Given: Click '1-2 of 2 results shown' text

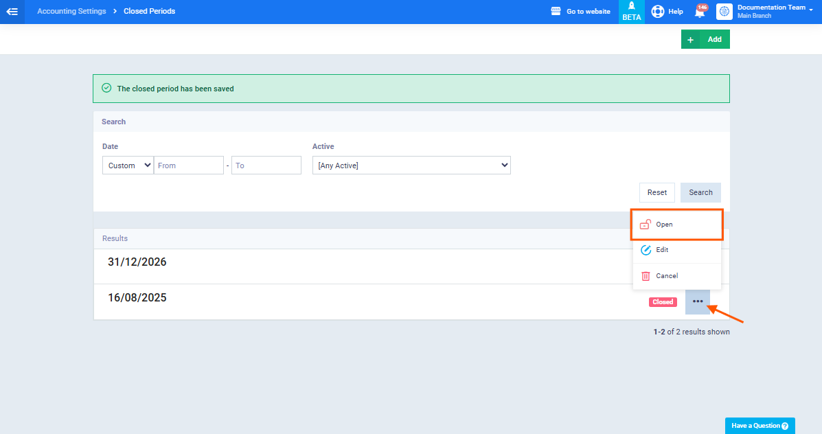Looking at the screenshot, I should click(x=692, y=332).
